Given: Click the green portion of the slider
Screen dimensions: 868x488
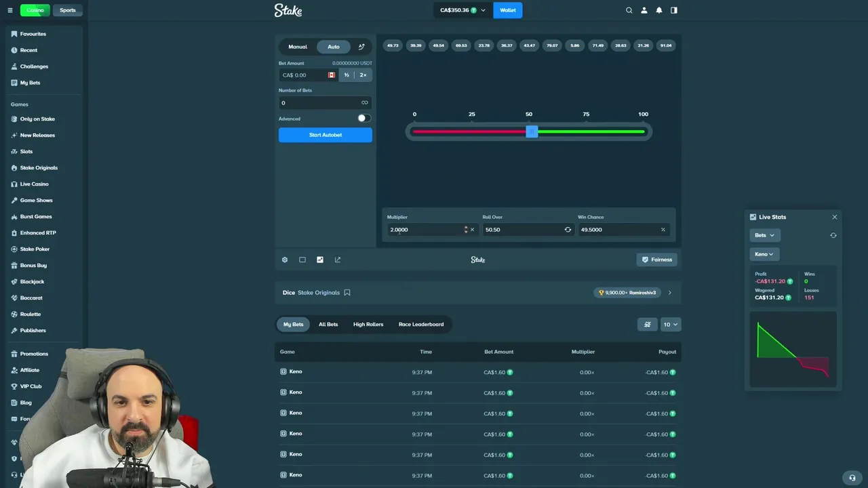Looking at the screenshot, I should coord(591,131).
